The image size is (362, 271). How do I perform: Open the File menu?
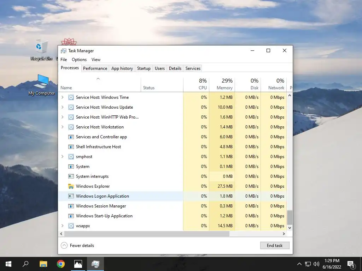(x=64, y=59)
